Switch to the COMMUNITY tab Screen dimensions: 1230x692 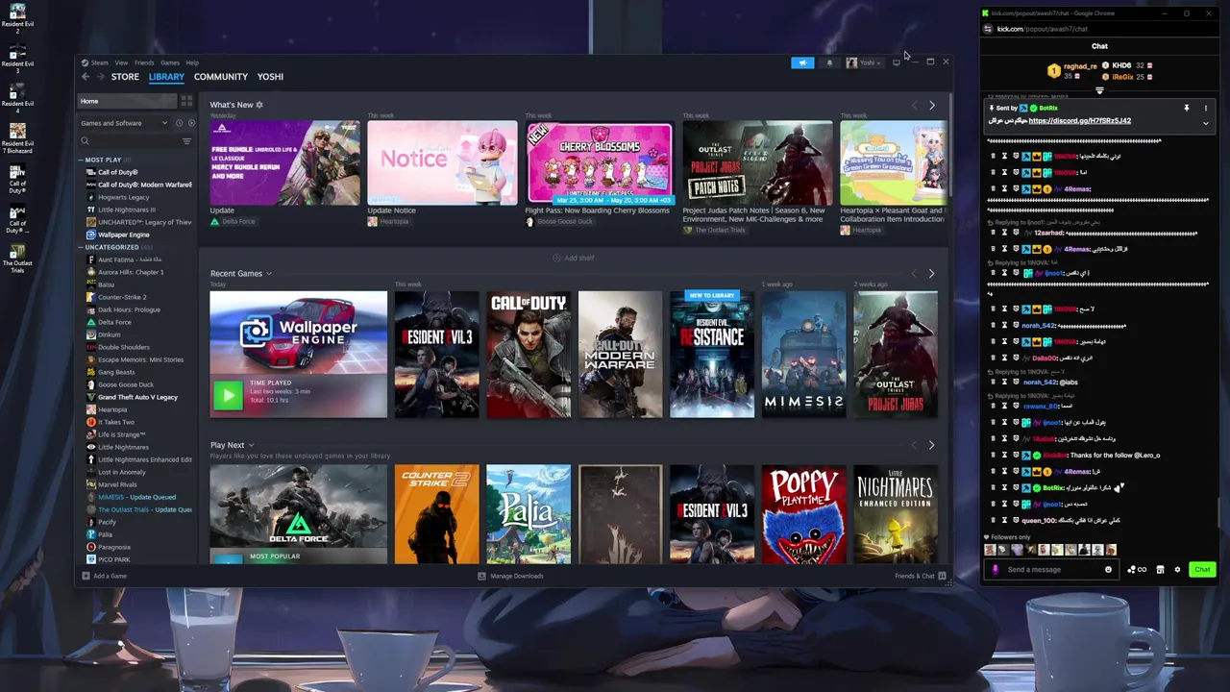pos(221,77)
